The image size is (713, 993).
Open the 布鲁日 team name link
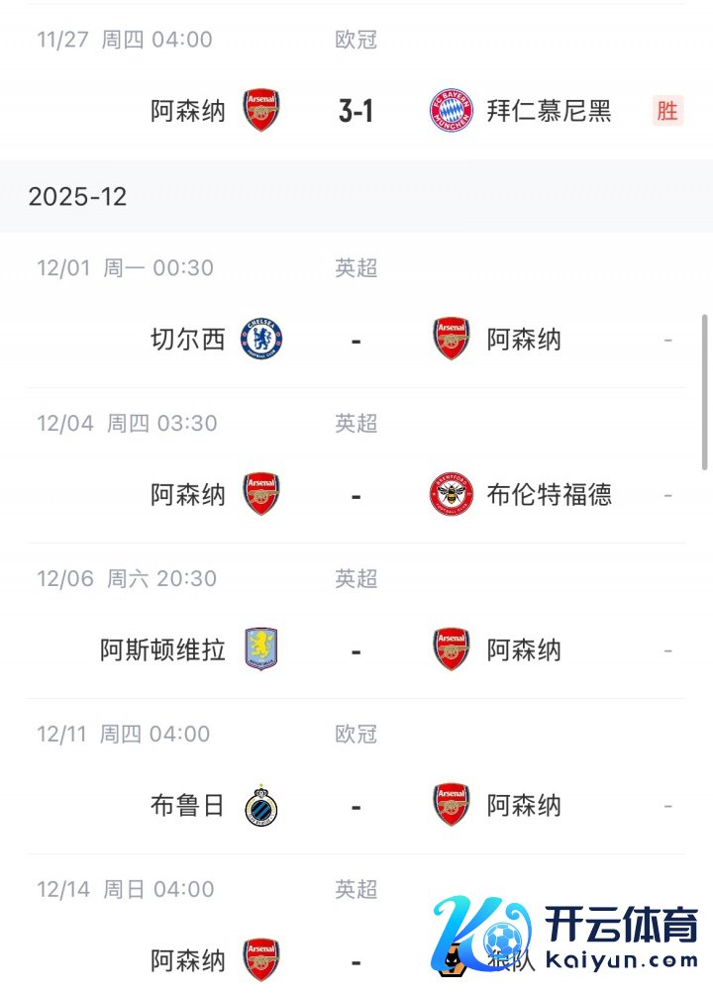coord(188,806)
